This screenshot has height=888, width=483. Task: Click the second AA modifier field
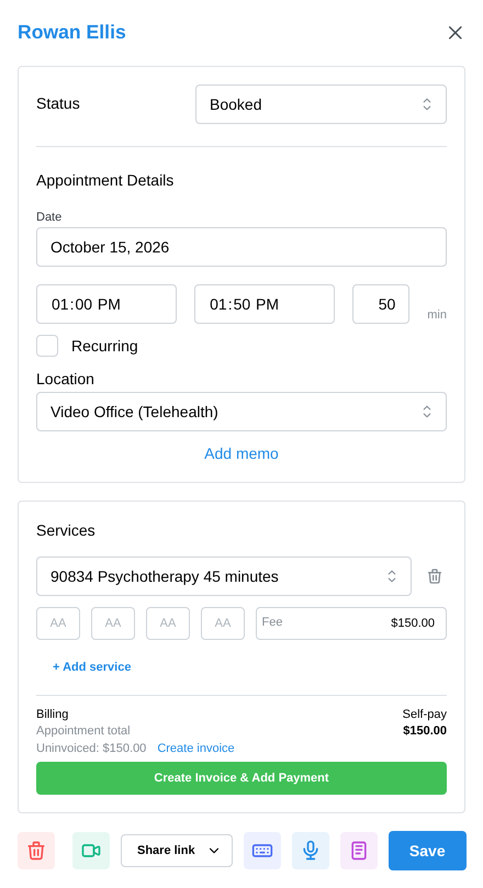(113, 623)
